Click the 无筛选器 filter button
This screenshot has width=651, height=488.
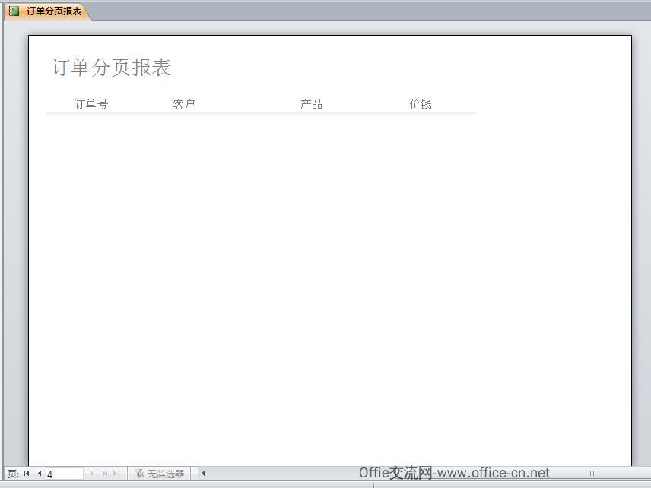159,474
